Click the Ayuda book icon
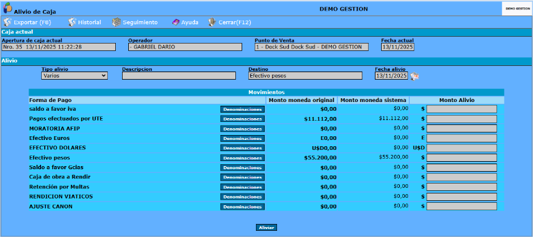The image size is (533, 237). click(x=176, y=22)
